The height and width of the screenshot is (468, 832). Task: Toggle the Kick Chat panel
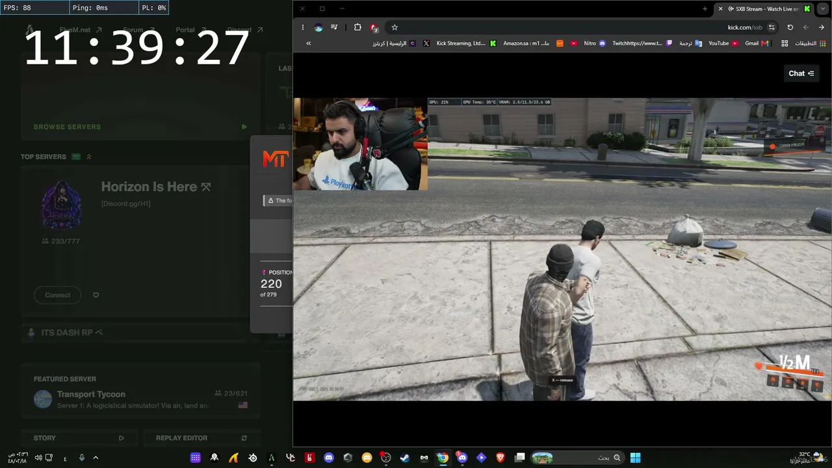pos(801,73)
